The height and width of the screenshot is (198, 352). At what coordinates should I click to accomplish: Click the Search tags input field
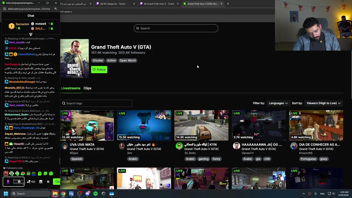click(x=96, y=103)
